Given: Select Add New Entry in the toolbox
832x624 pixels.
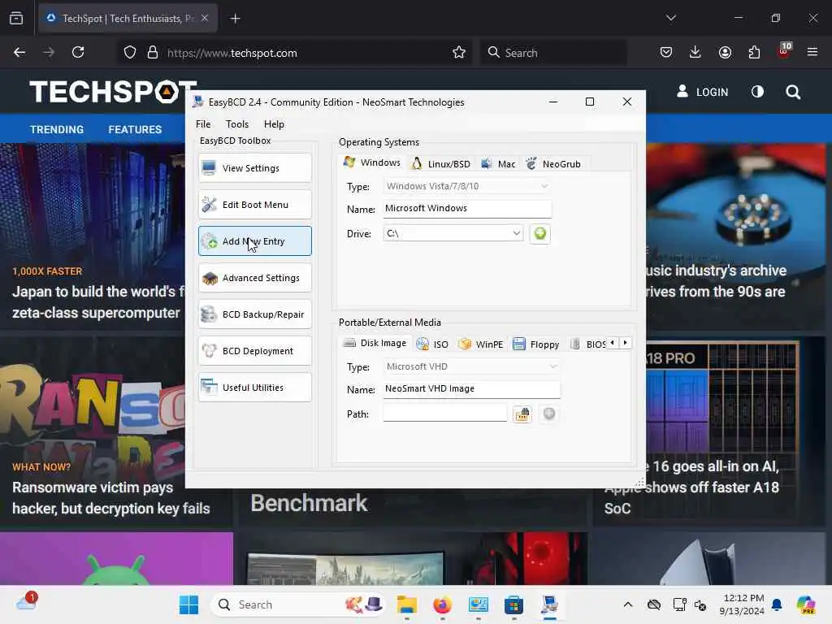Looking at the screenshot, I should tap(254, 241).
